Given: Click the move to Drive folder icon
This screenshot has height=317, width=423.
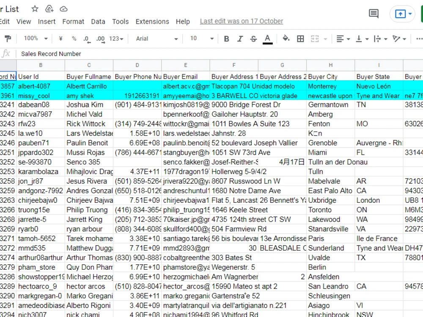Looking at the screenshot, I should 49,9.
